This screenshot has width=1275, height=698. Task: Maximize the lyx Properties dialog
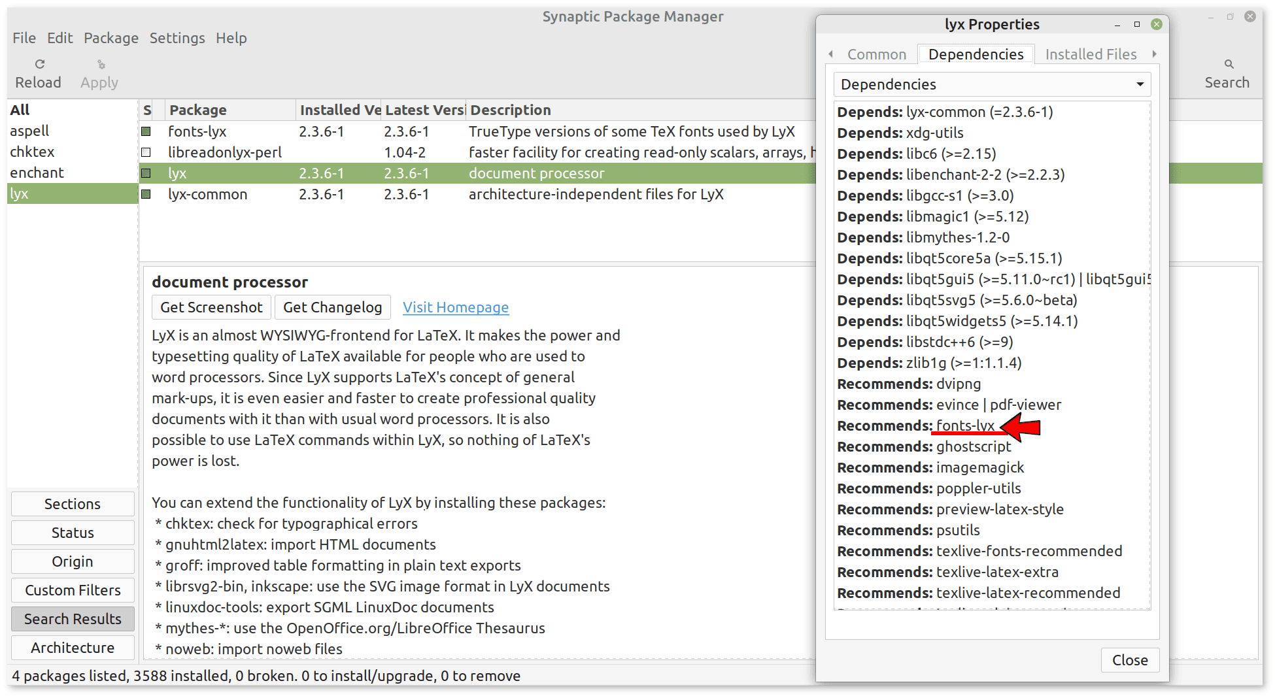(x=1137, y=24)
